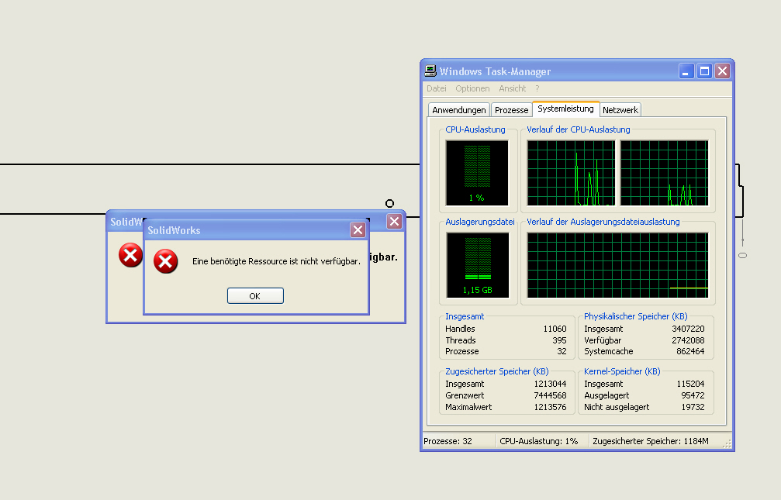781x500 pixels.
Task: Click the red error icon in front dialog
Action: [165, 261]
